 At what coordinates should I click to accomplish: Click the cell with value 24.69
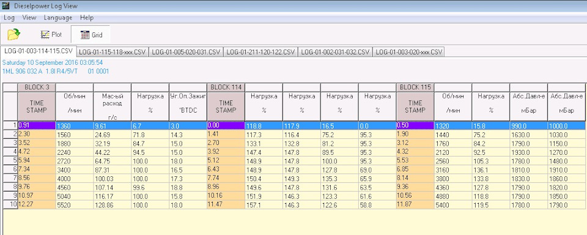click(x=113, y=134)
